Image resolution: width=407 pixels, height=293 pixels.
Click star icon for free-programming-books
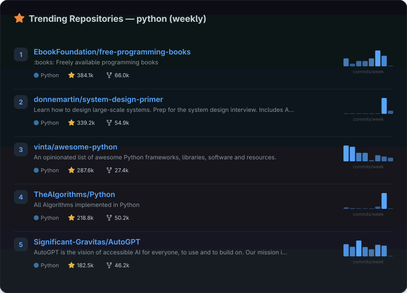coord(71,75)
